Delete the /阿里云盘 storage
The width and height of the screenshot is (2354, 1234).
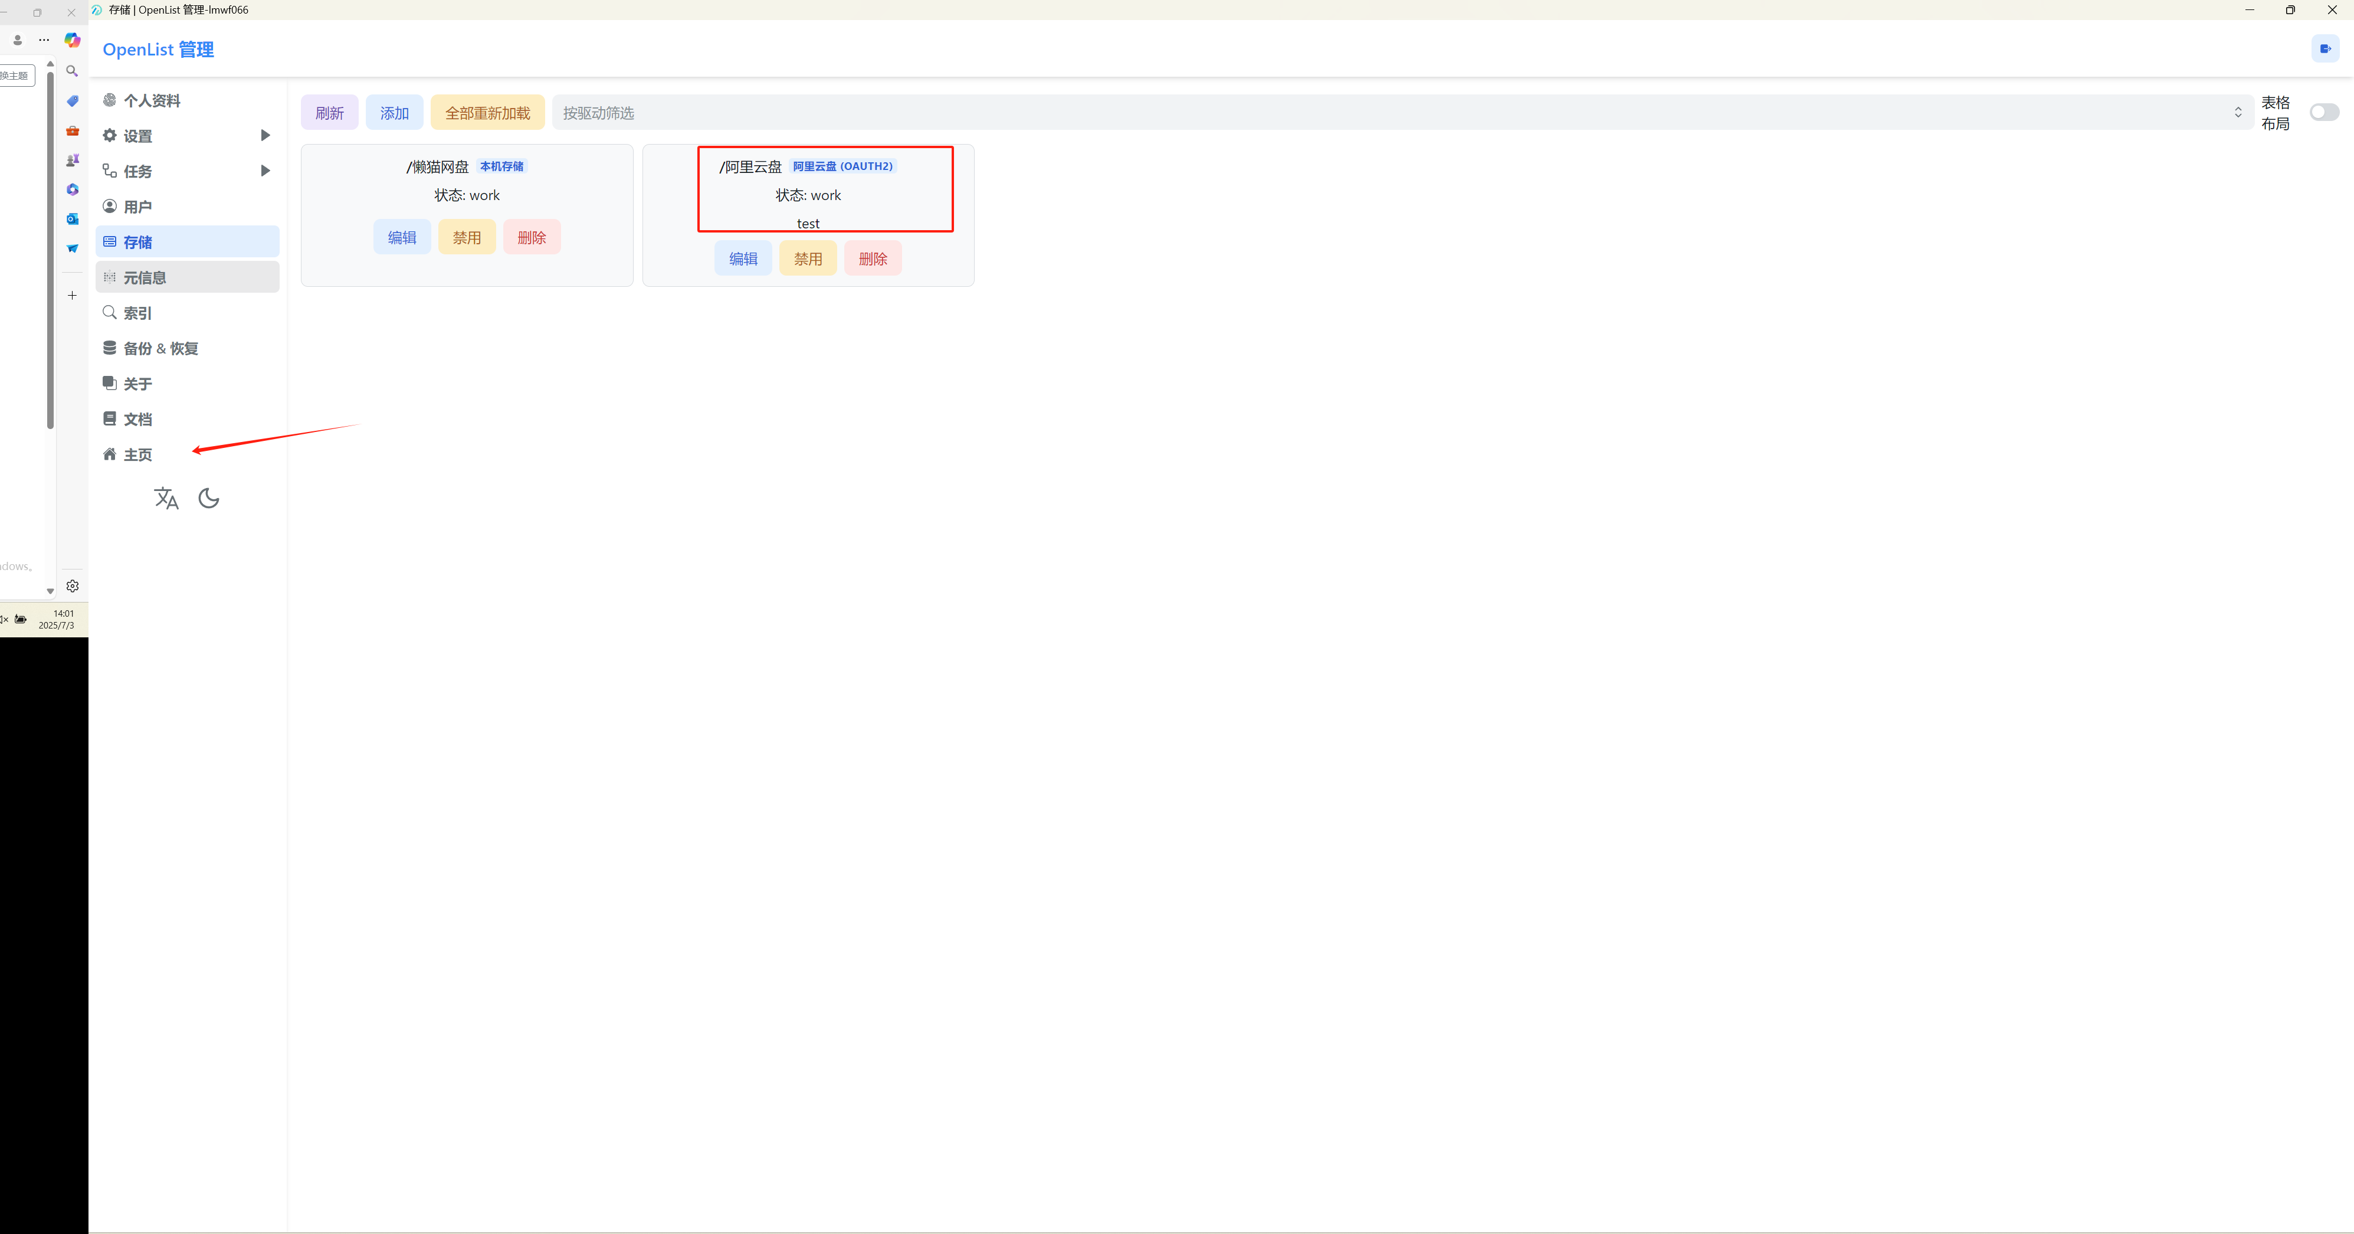pos(873,258)
